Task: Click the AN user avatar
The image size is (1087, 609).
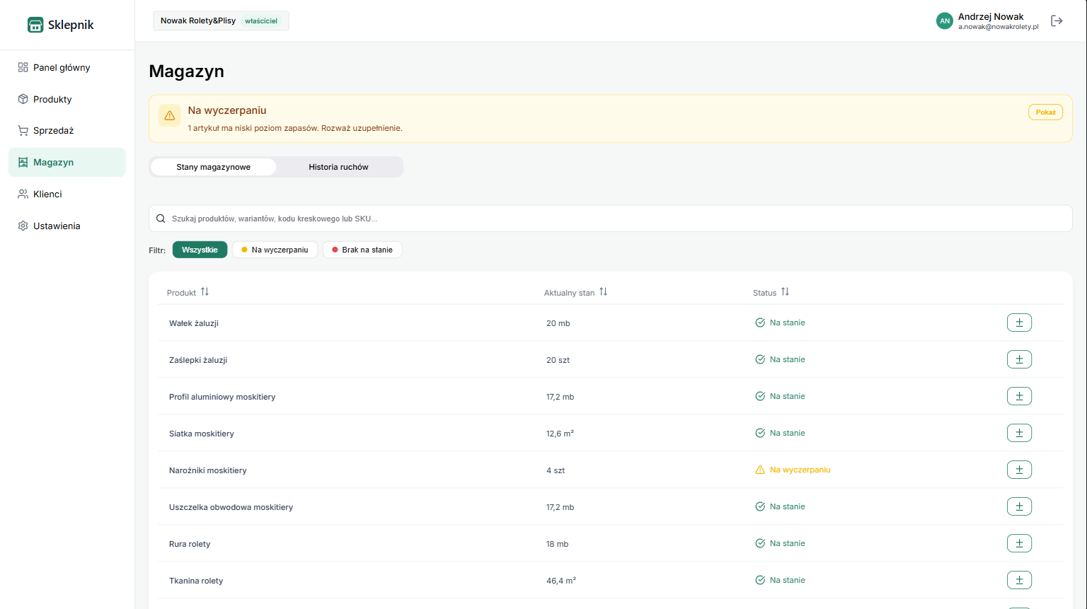Action: (944, 21)
